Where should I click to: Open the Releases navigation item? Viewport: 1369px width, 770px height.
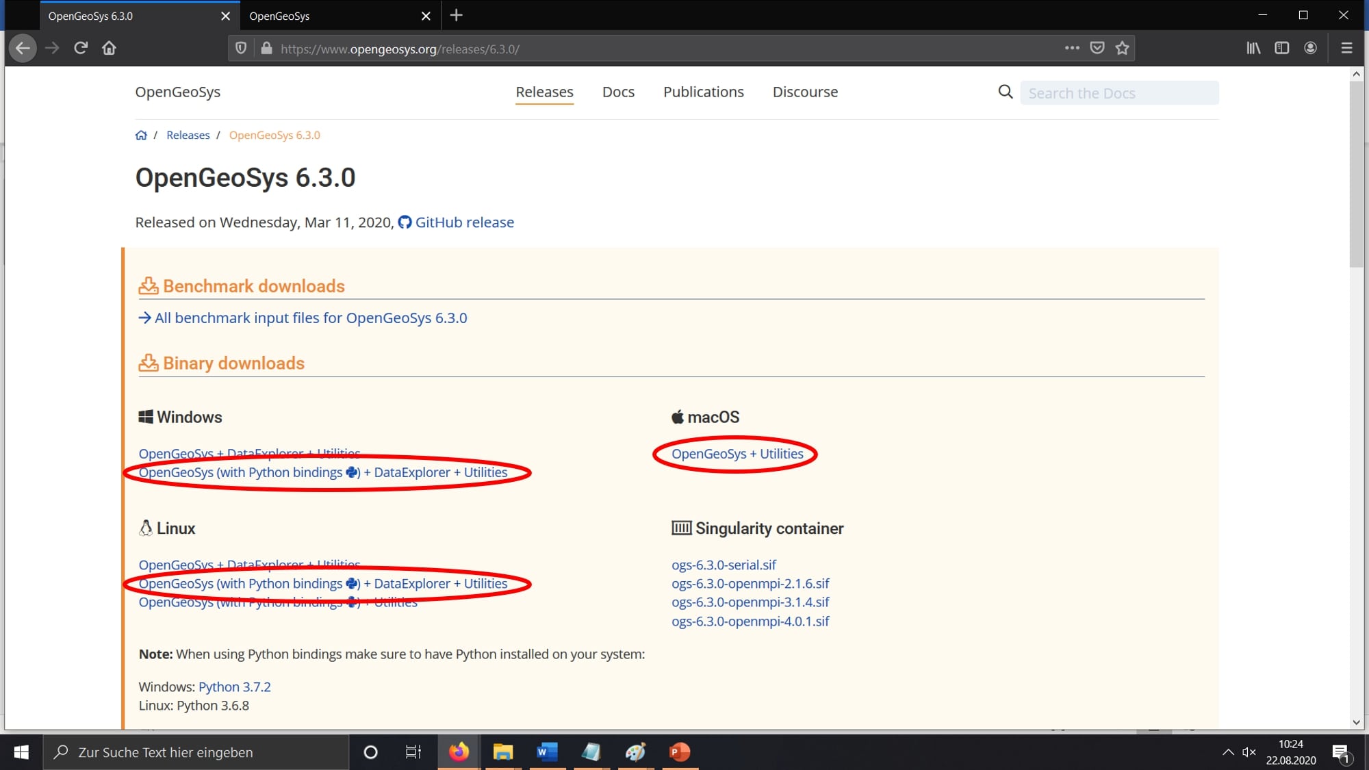[544, 92]
